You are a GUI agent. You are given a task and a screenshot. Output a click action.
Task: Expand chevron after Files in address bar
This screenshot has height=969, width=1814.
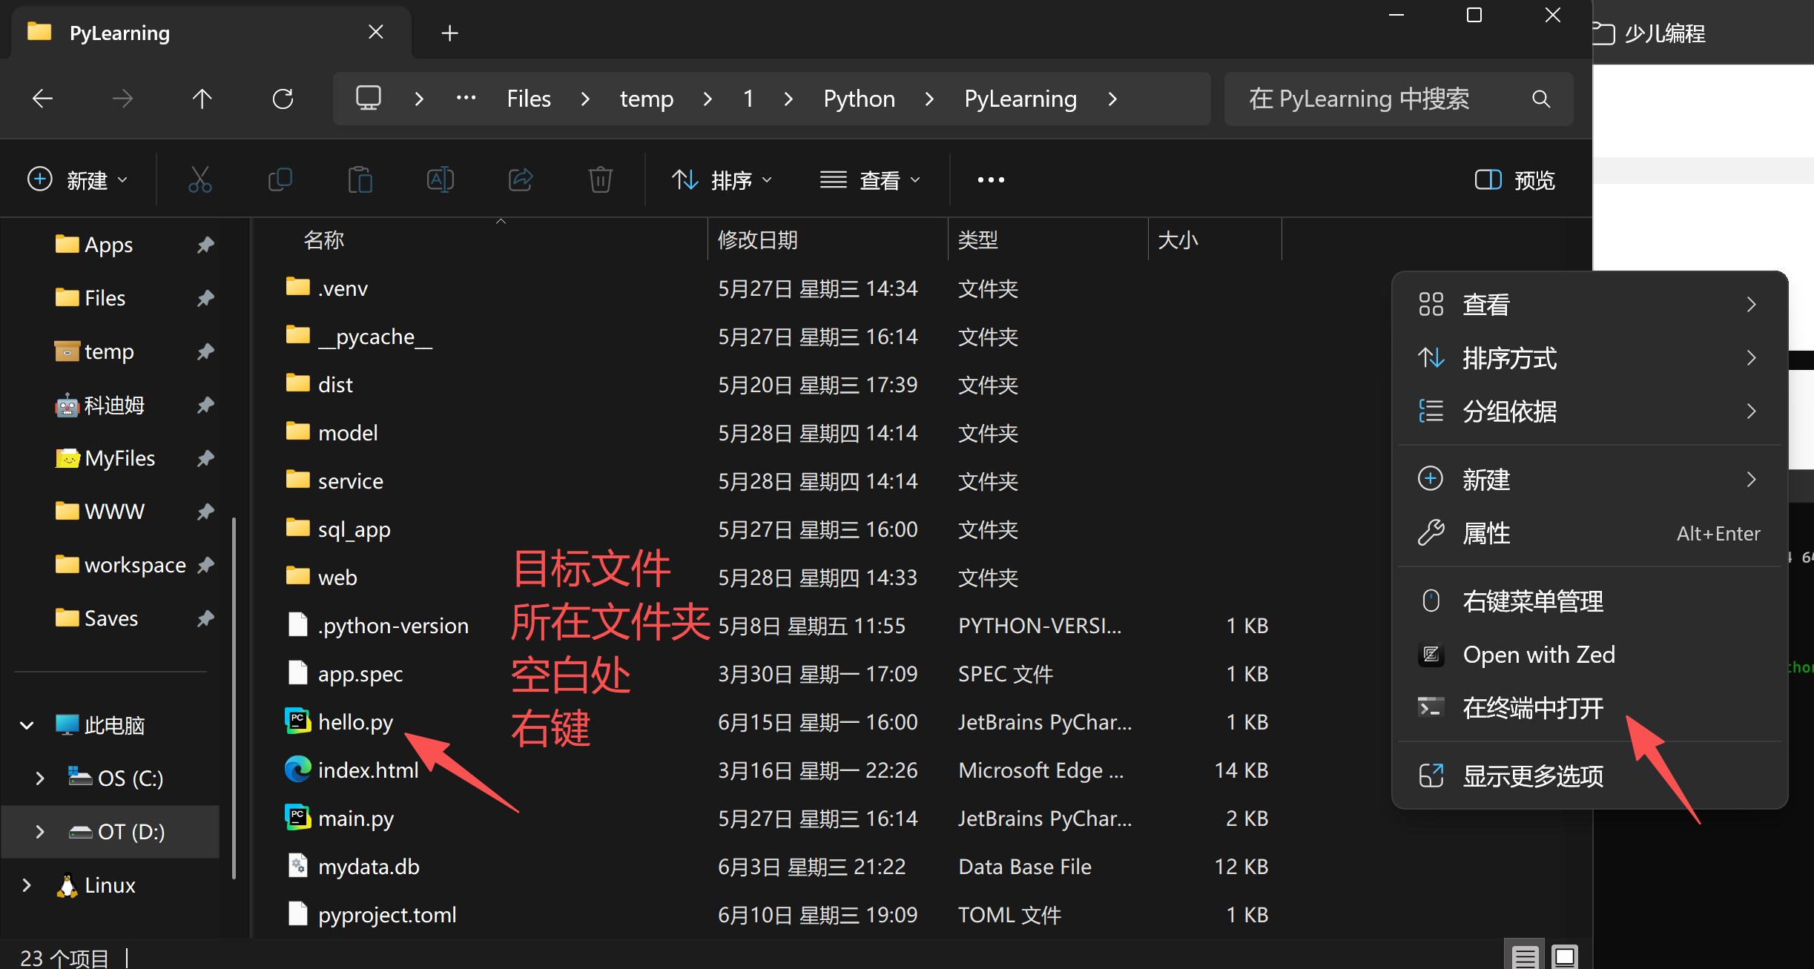pyautogui.click(x=585, y=99)
